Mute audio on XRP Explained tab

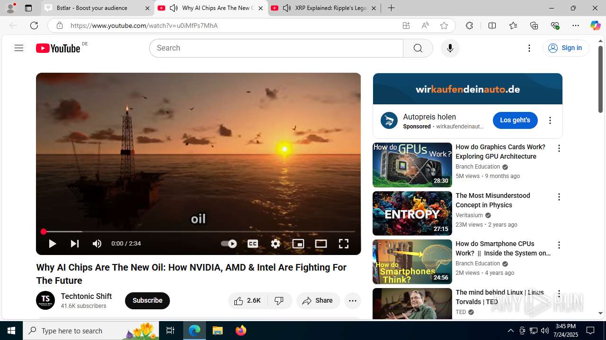click(287, 8)
